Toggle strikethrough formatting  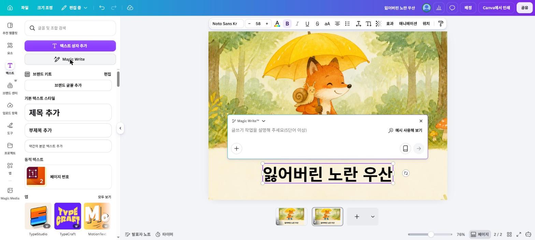(x=317, y=23)
